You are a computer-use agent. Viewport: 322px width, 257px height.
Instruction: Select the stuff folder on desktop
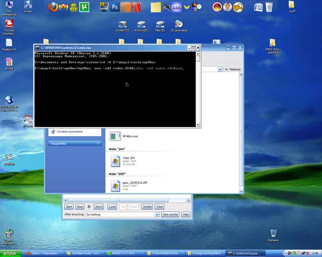(292, 7)
